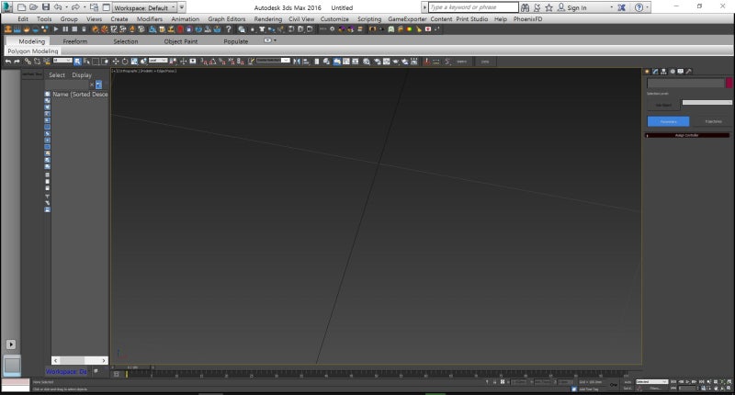The width and height of the screenshot is (735, 395).
Task: Open the Edit menu
Action: pos(23,18)
